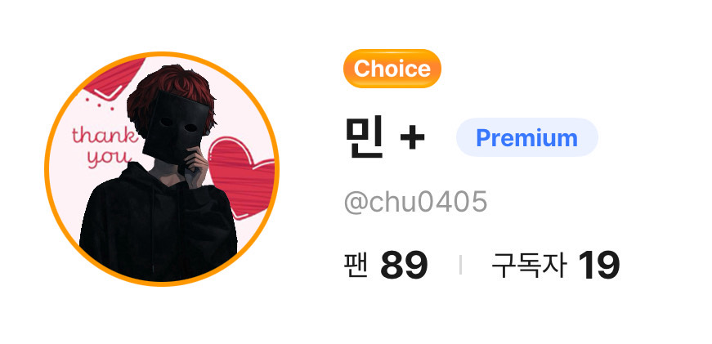
Task: Click the orange Choice badge
Action: pos(392,69)
